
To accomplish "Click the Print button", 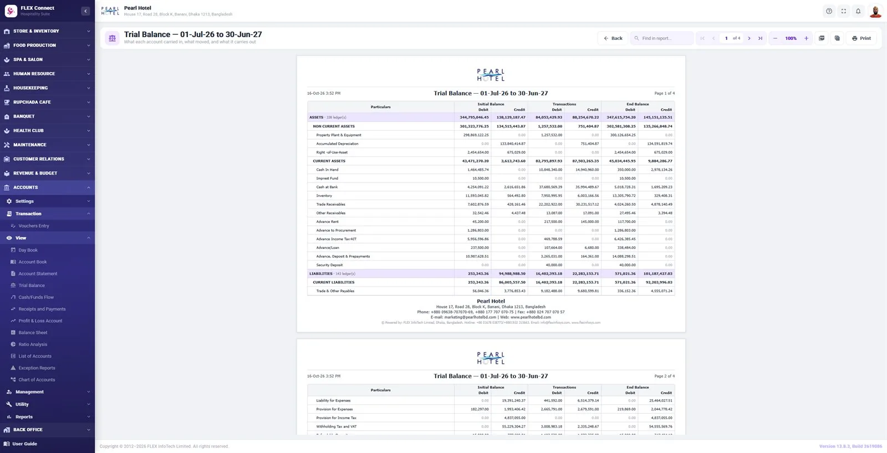I will [861, 38].
